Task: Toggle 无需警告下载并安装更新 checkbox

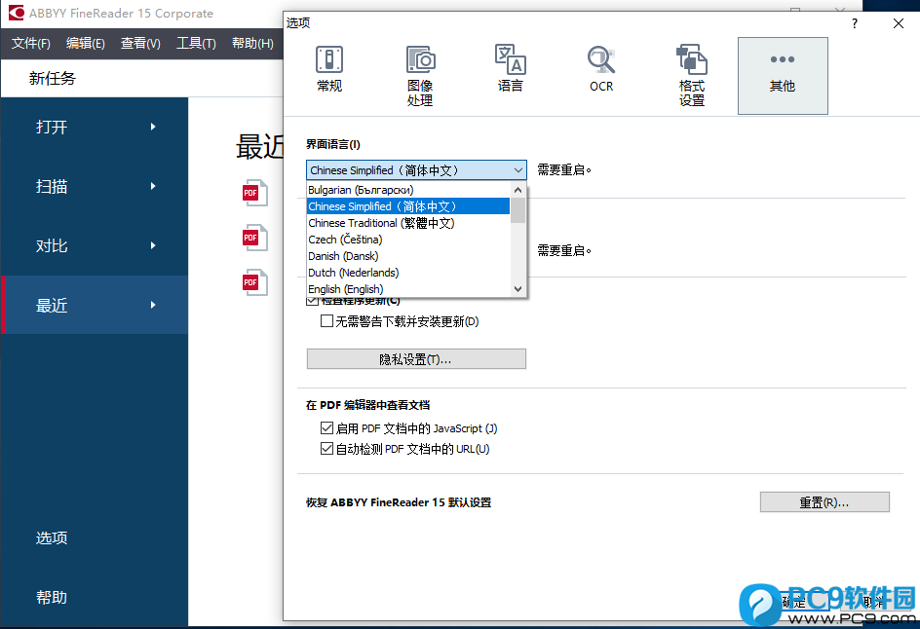Action: (x=326, y=321)
